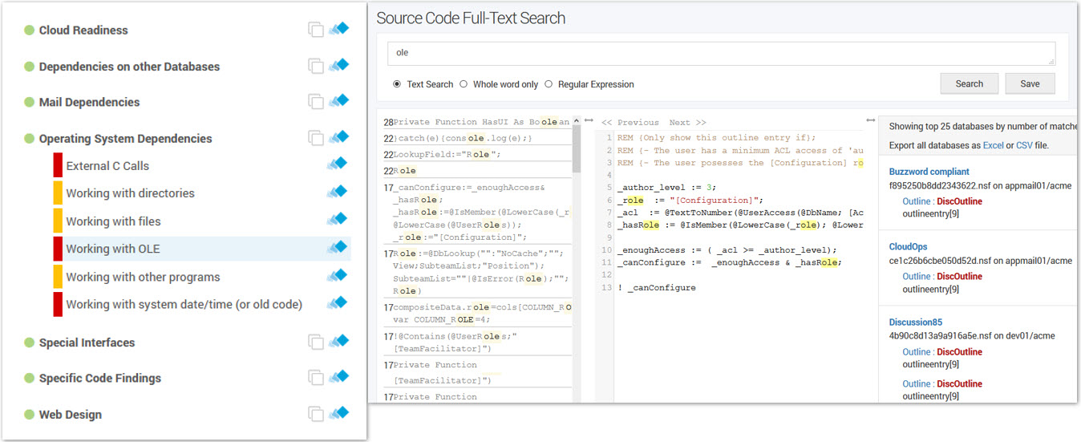This screenshot has height=442, width=1081.
Task: Select the Whole word only radio option
Action: (463, 84)
